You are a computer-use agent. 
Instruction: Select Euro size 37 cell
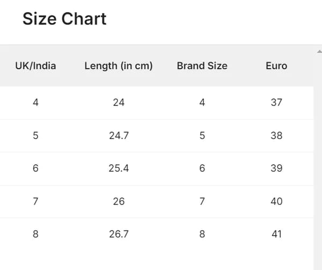pyautogui.click(x=276, y=102)
